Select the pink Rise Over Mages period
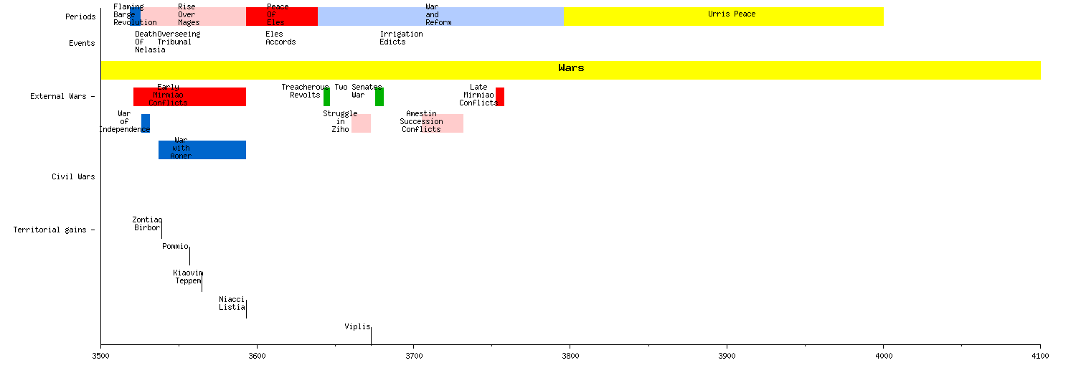The width and height of the screenshot is (1076, 373). click(193, 16)
